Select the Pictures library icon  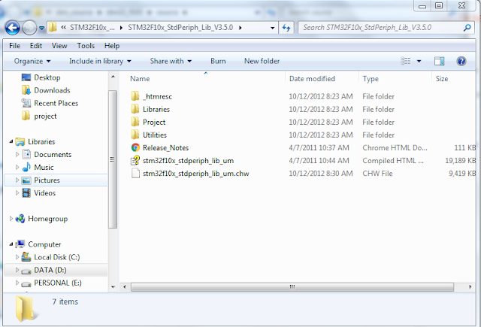click(x=26, y=180)
